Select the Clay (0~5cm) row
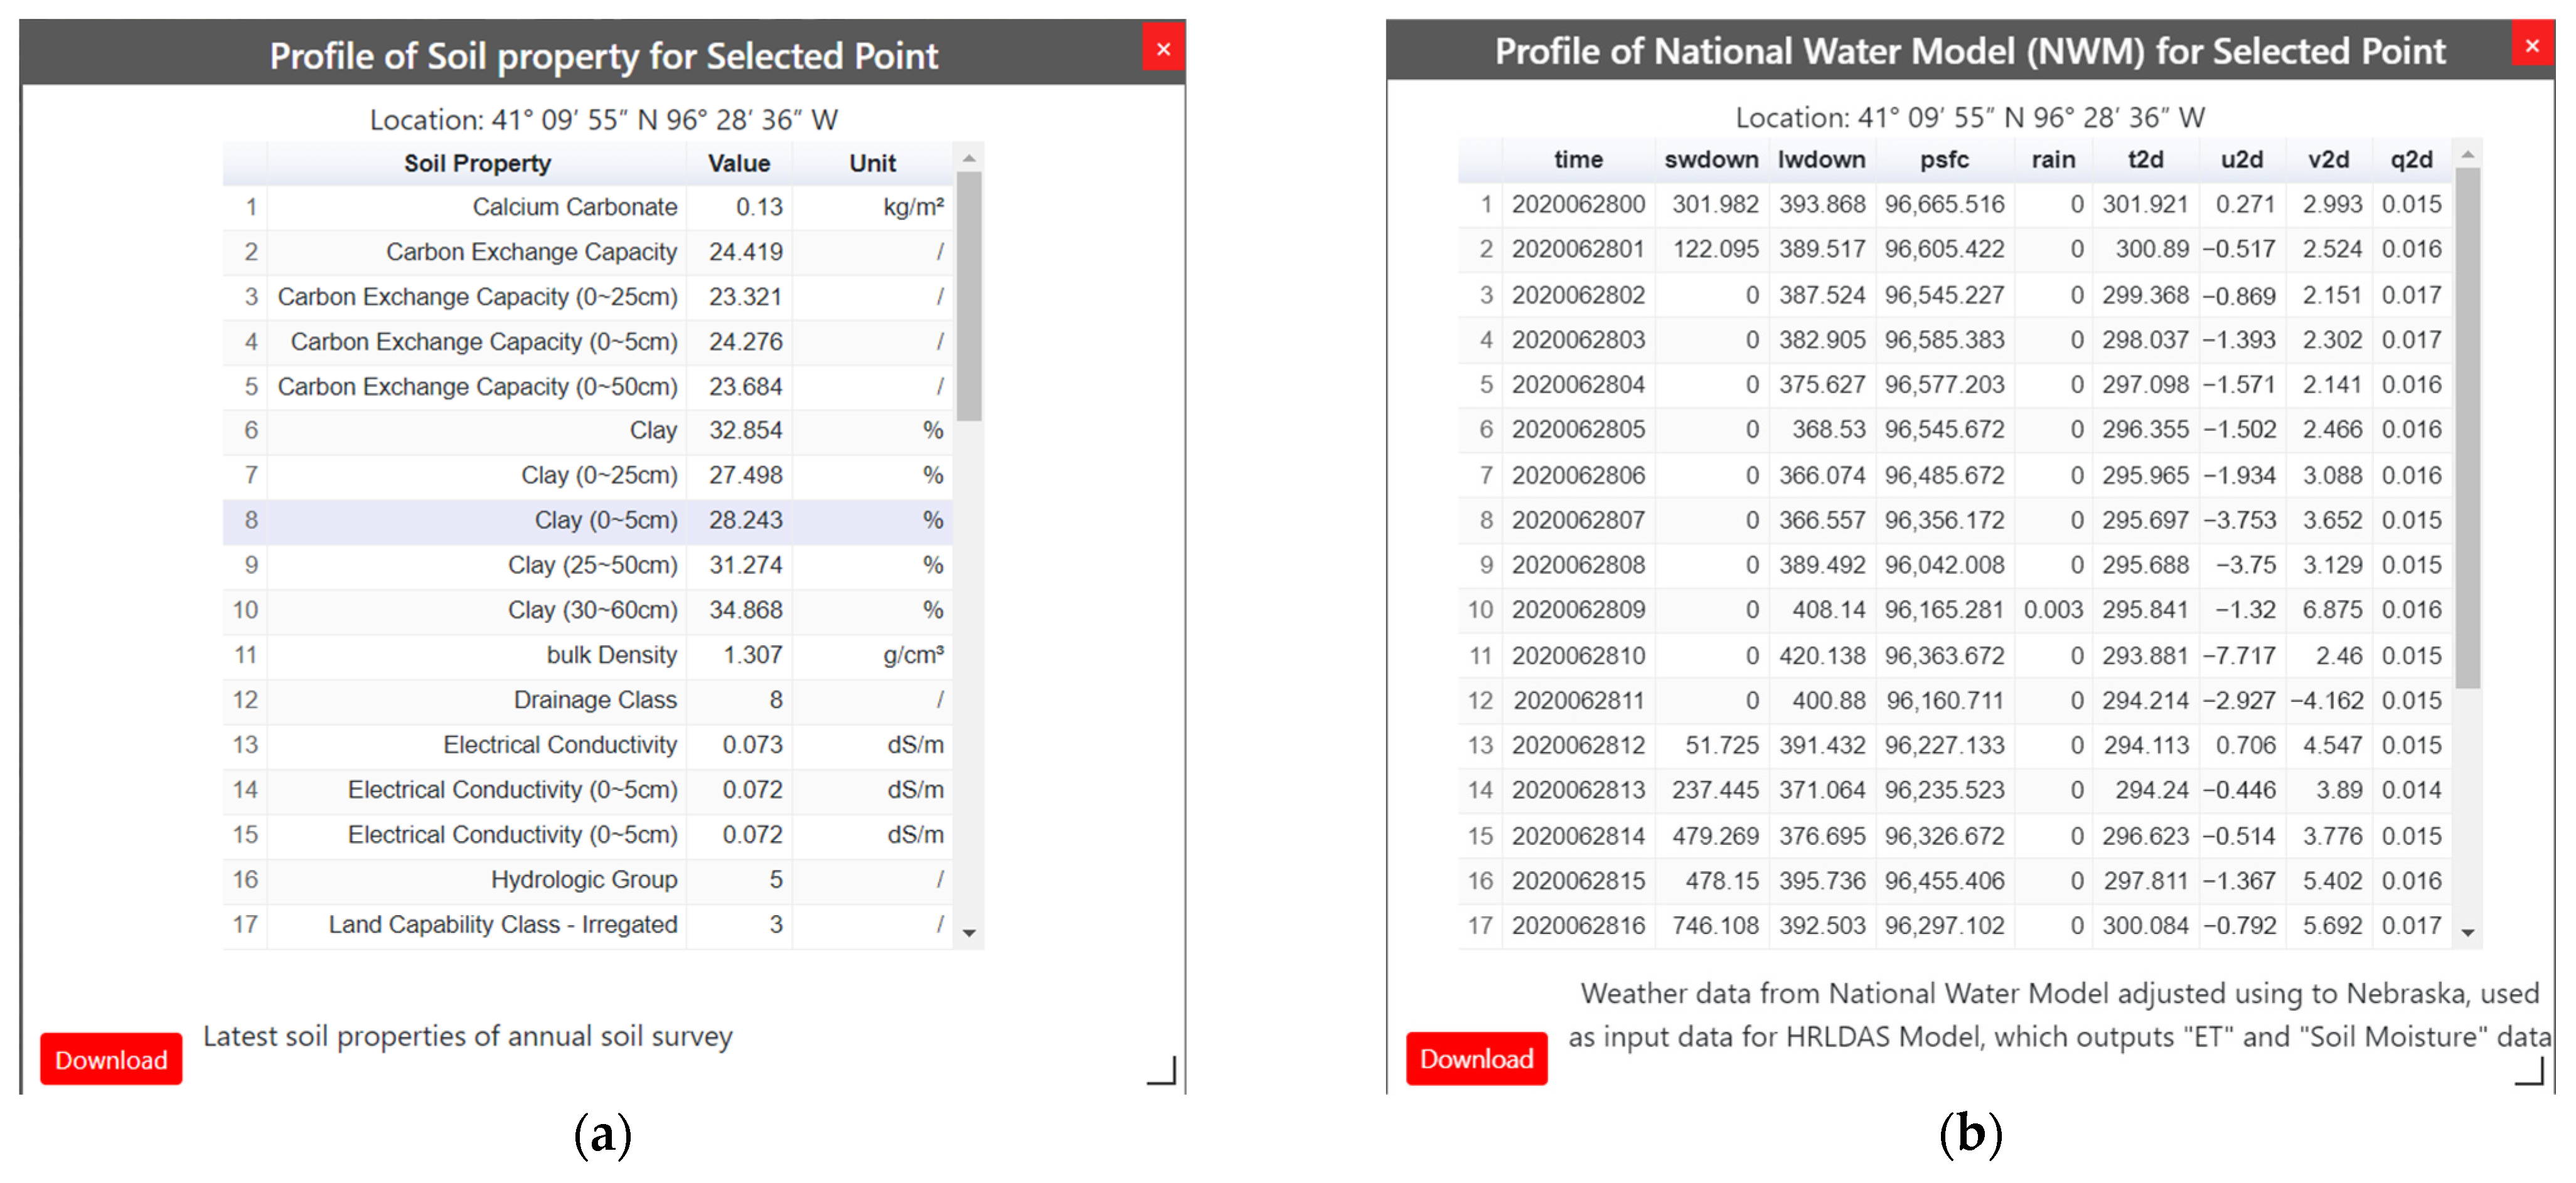Image resolution: width=2576 pixels, height=1183 pixels. [x=605, y=521]
